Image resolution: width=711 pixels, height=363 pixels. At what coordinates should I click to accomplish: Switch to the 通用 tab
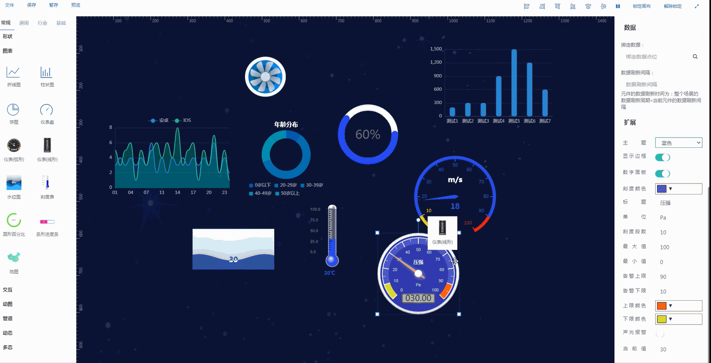point(24,23)
